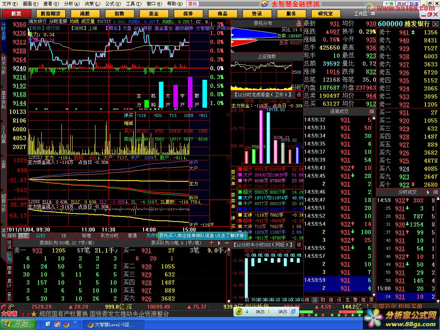Select the 龙 tab in the bottom tab strip
The image size is (440, 330).
pos(348,300)
